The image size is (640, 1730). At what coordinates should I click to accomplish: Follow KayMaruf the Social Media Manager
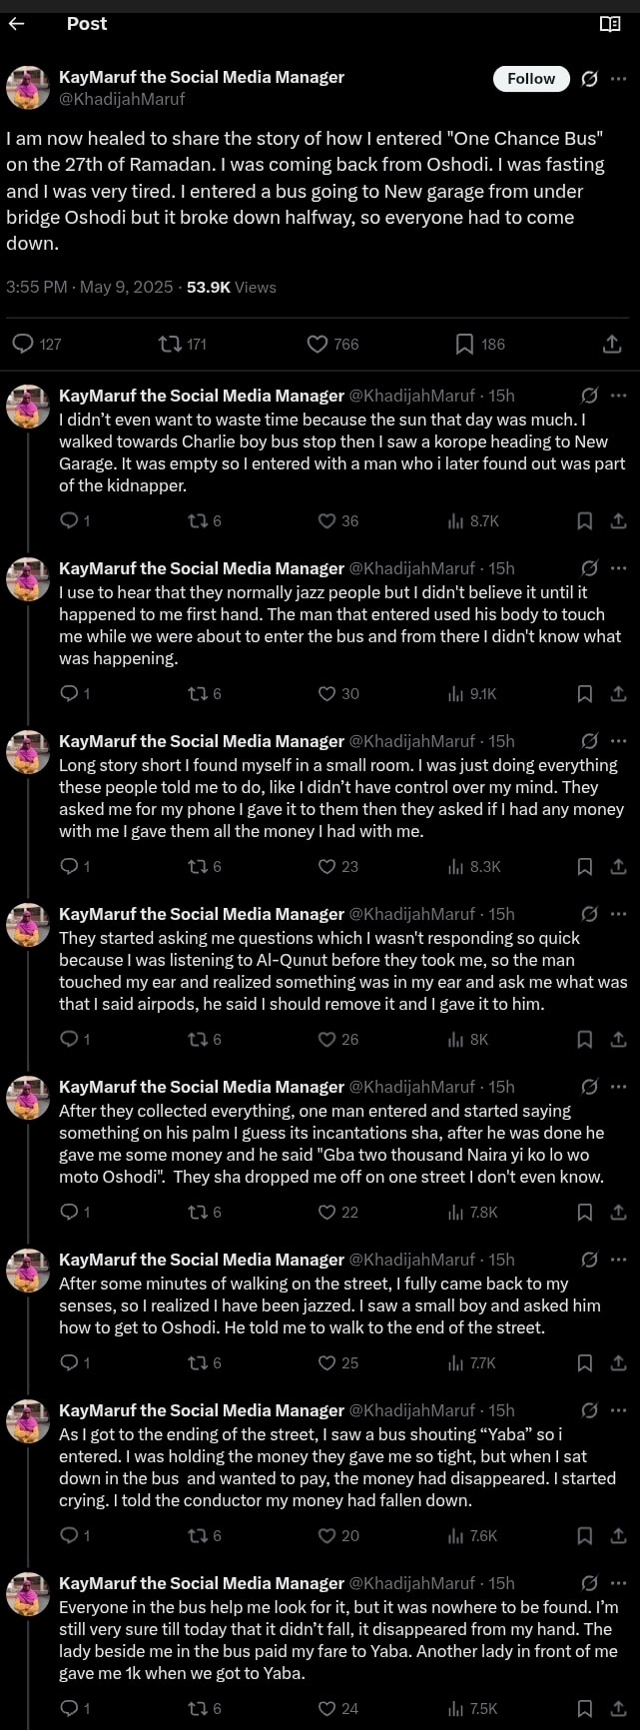[531, 79]
